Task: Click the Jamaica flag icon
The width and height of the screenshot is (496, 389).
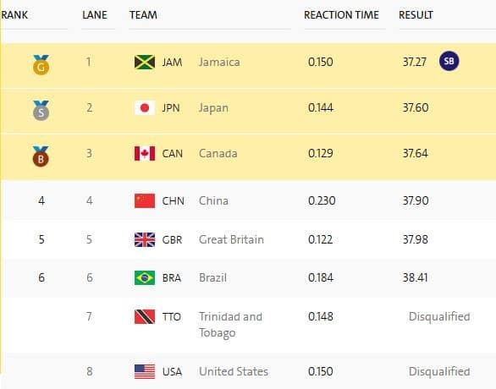Action: pos(145,62)
